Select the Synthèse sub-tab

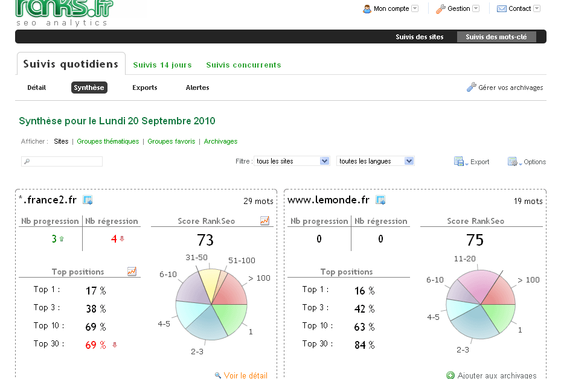click(x=89, y=88)
